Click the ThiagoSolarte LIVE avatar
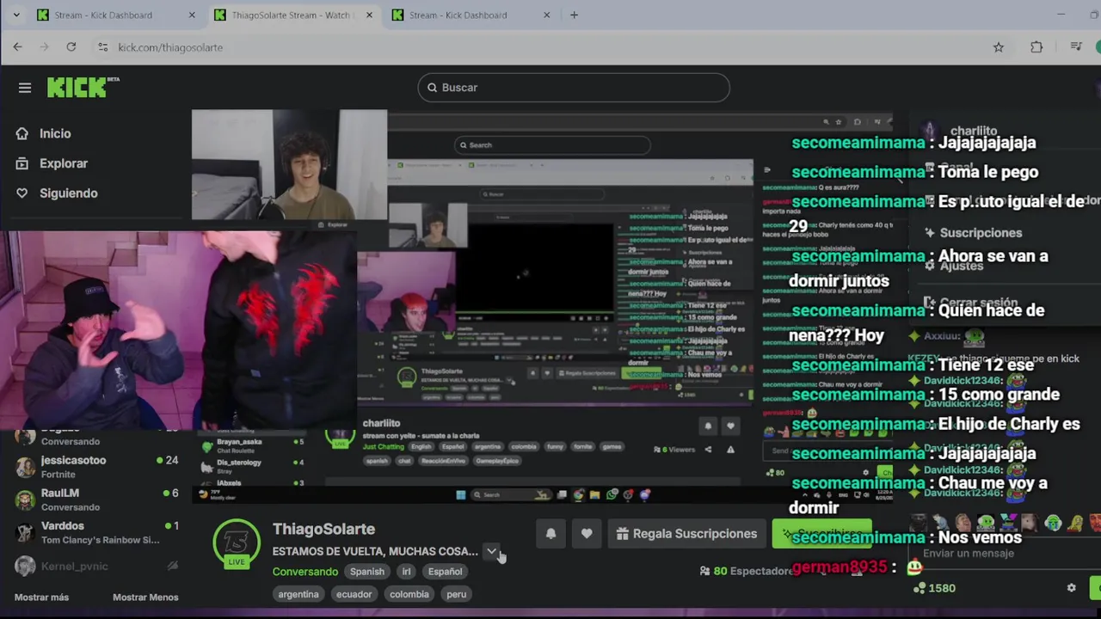This screenshot has width=1101, height=619. pos(237,544)
